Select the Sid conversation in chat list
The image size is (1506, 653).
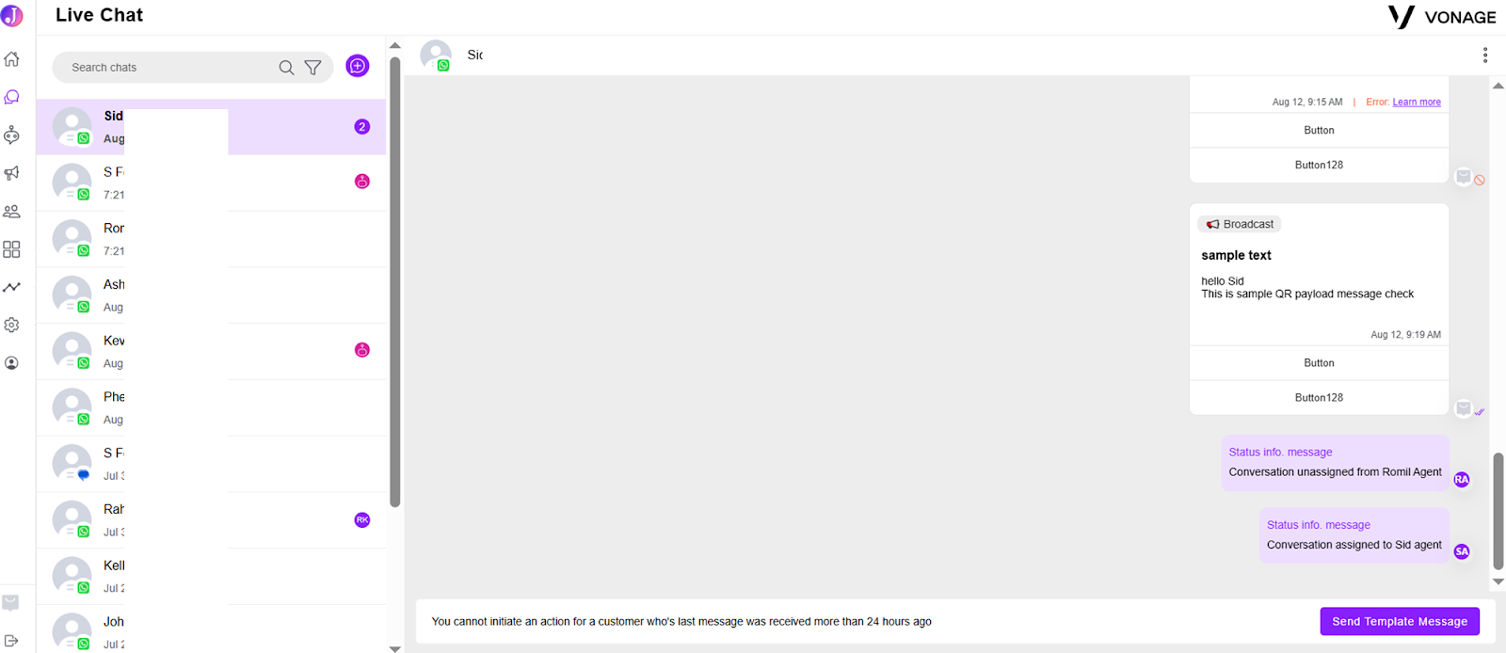pyautogui.click(x=211, y=127)
